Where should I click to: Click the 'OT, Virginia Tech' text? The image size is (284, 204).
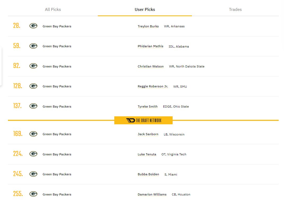(174, 154)
